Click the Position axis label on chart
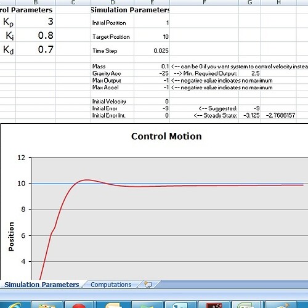 pyautogui.click(x=11, y=237)
